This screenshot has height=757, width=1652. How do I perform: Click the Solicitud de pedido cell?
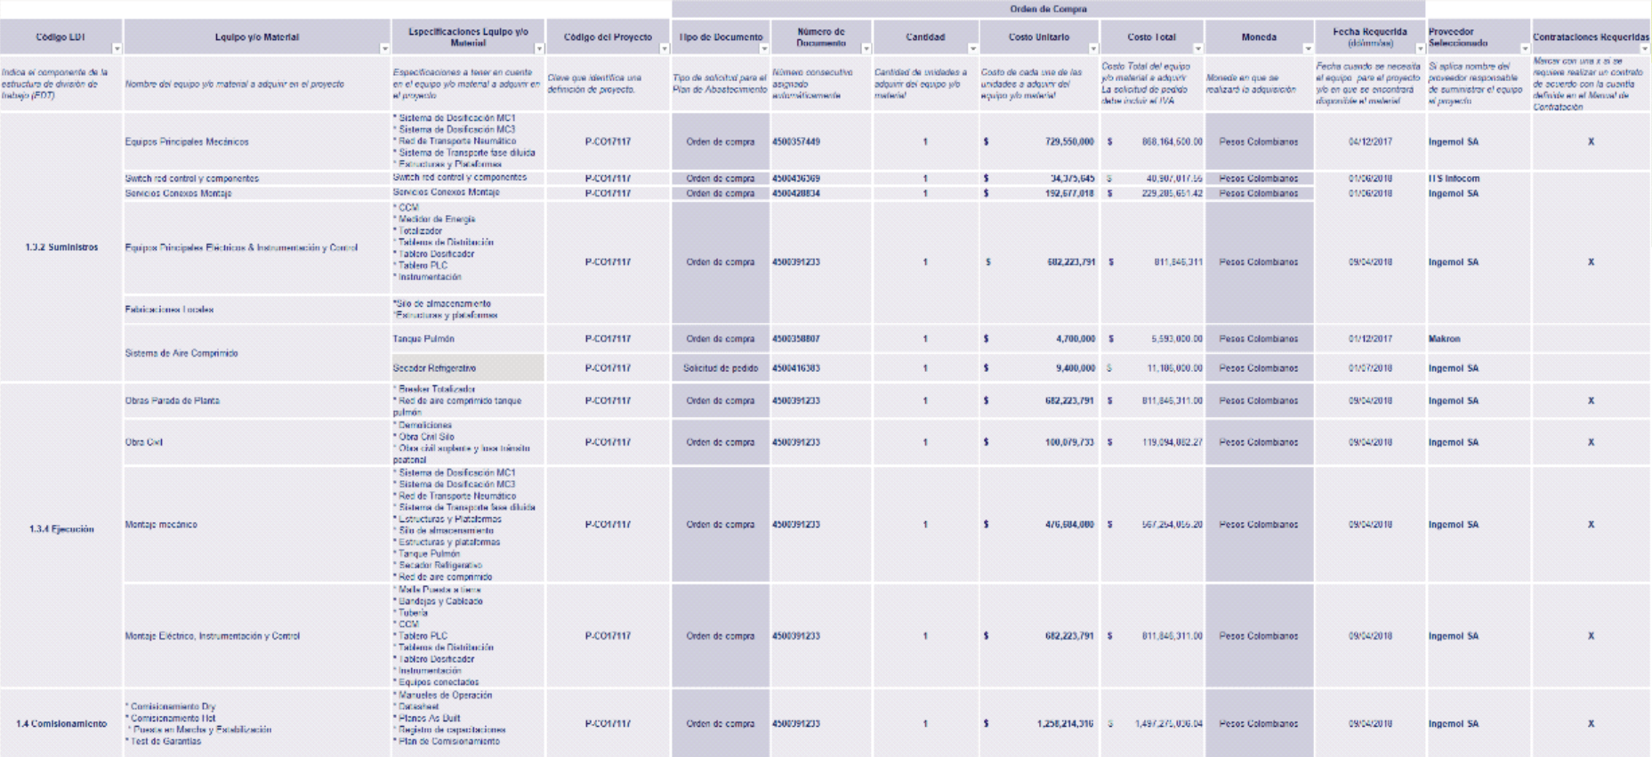click(721, 368)
